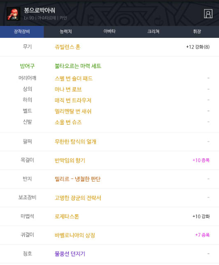Open sub equipment 고명한 장군의 전략서

pos(78,198)
